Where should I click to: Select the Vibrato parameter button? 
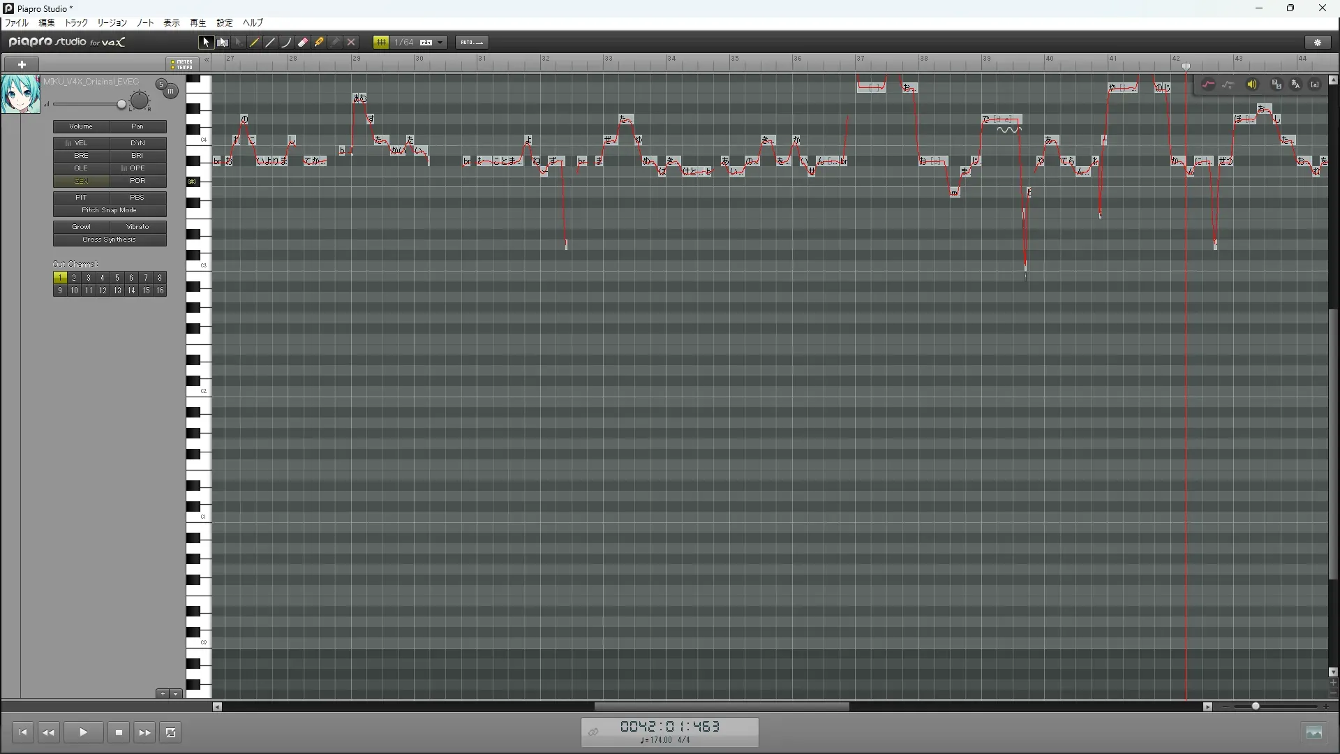pyautogui.click(x=137, y=227)
